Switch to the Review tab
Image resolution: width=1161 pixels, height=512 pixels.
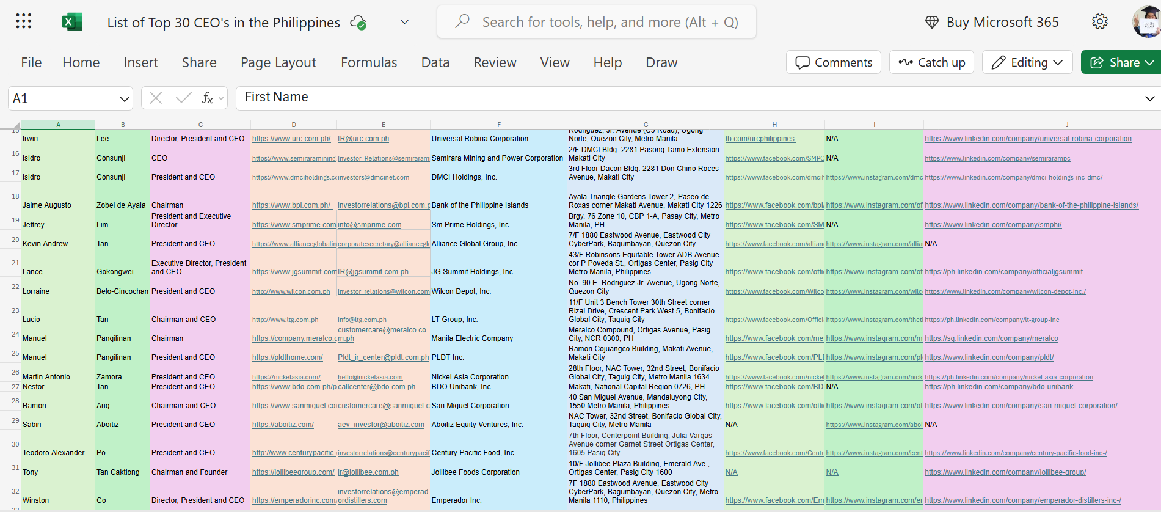495,62
